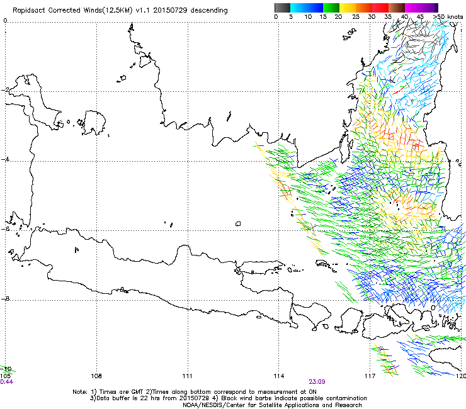Click the yellow 20-25 knots legend swatch
466x409 pixels.
pyautogui.click(x=348, y=8)
